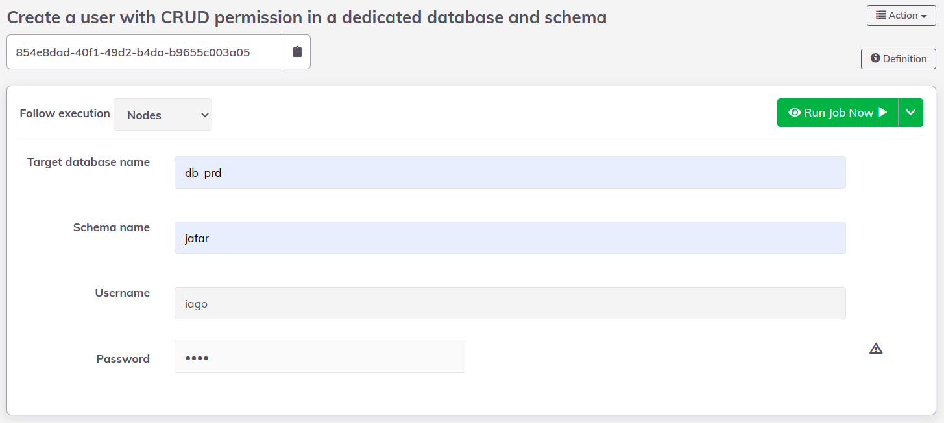Focus the Target database name field
The height and width of the screenshot is (423, 944).
(510, 172)
